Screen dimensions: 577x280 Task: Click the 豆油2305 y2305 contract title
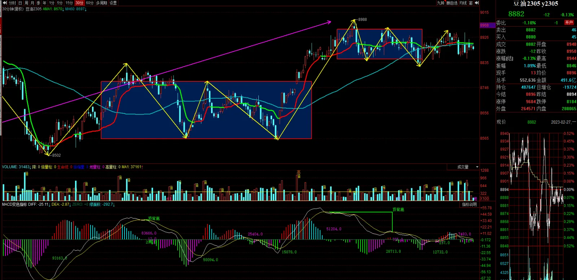pos(536,4)
